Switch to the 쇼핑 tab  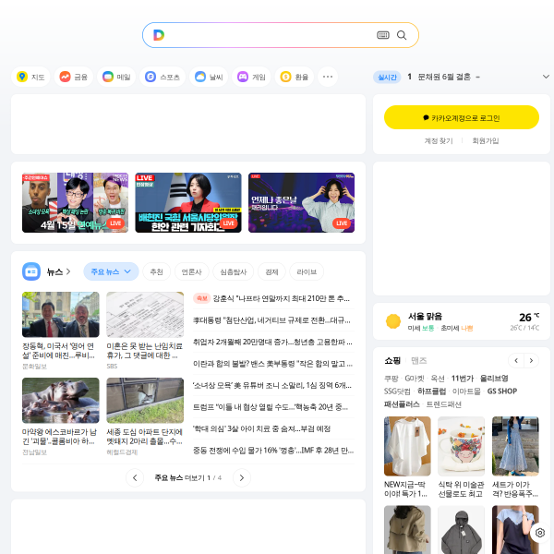[x=392, y=360]
